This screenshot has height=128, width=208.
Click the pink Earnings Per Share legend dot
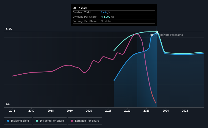[72, 121]
